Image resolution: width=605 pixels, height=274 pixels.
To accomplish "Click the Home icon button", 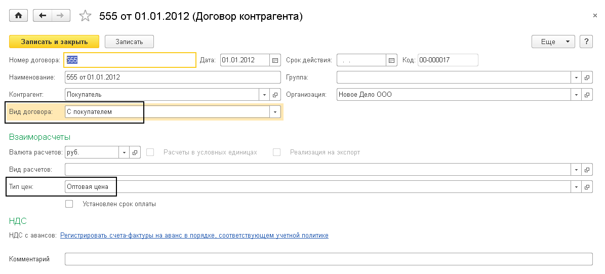I will (19, 16).
